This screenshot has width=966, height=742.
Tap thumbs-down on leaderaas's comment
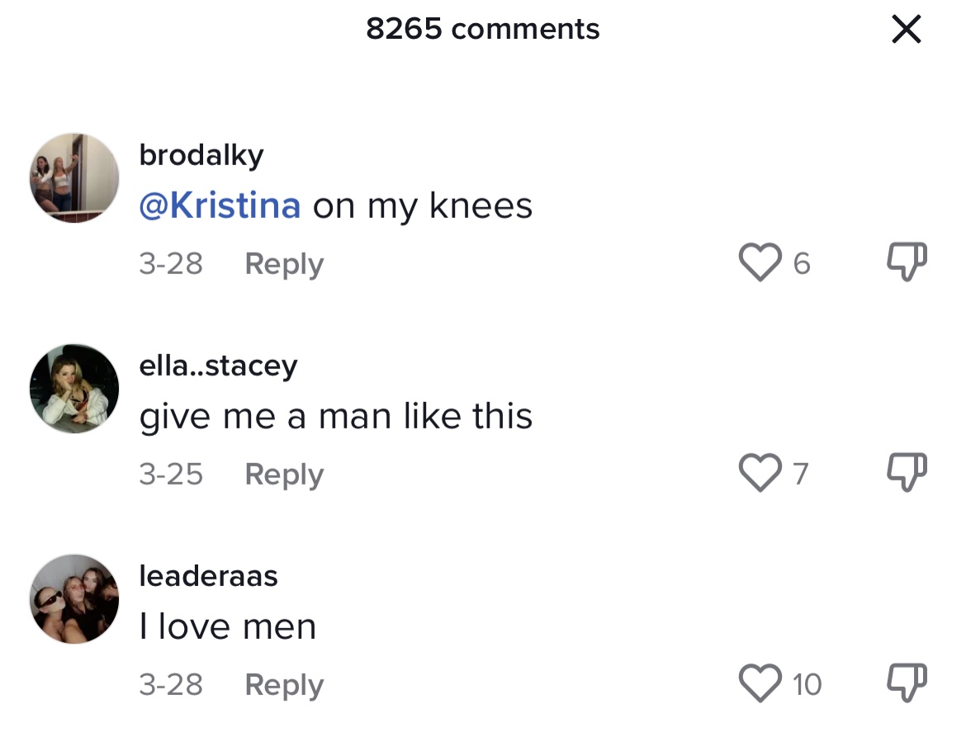point(907,683)
